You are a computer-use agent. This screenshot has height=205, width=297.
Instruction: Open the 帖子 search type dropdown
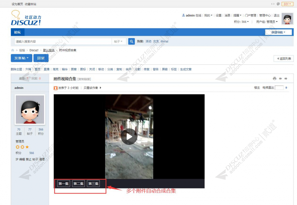(118, 42)
